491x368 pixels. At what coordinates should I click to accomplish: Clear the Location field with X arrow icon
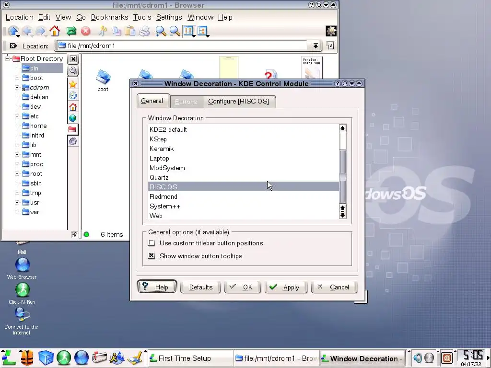click(13, 46)
